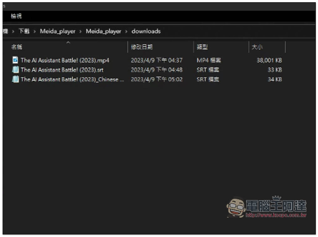Click the cartoon mascot face in the watermark
The height and width of the screenshot is (237, 318).
click(x=236, y=207)
